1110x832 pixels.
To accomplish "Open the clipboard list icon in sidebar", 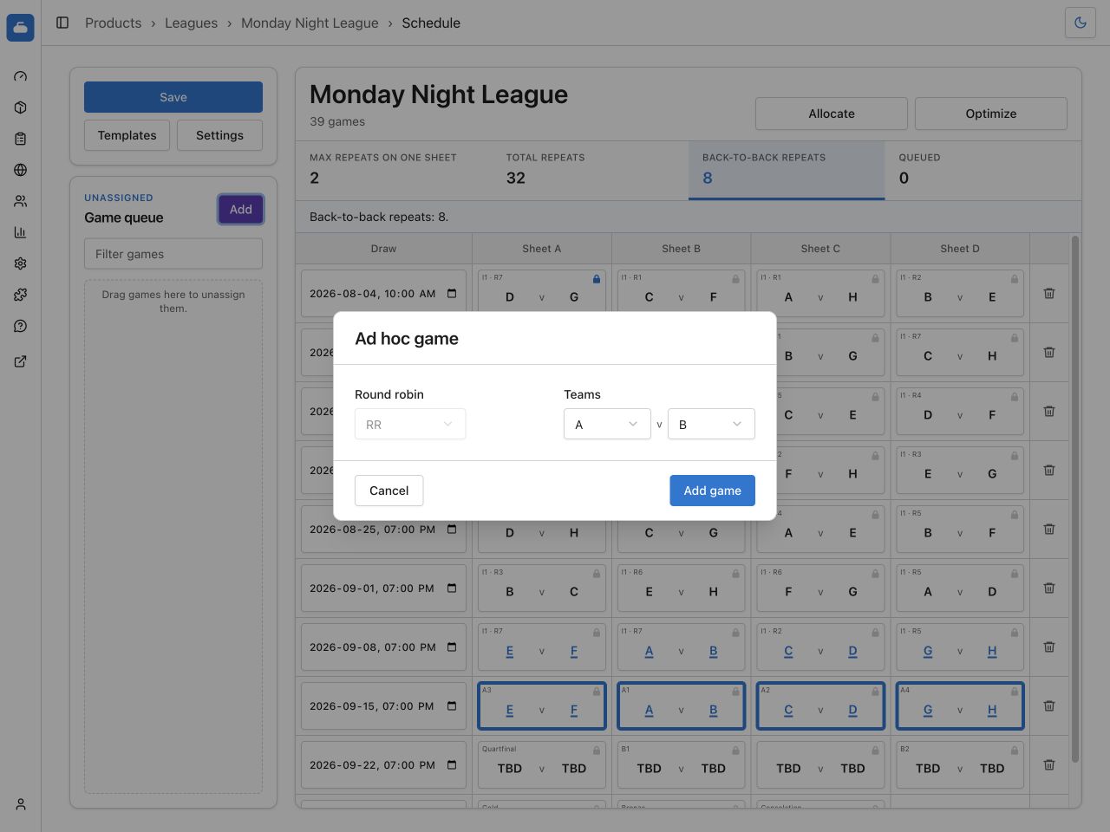I will 21,139.
